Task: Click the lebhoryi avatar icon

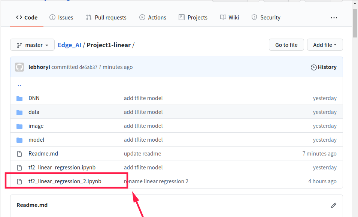Action: (19, 67)
